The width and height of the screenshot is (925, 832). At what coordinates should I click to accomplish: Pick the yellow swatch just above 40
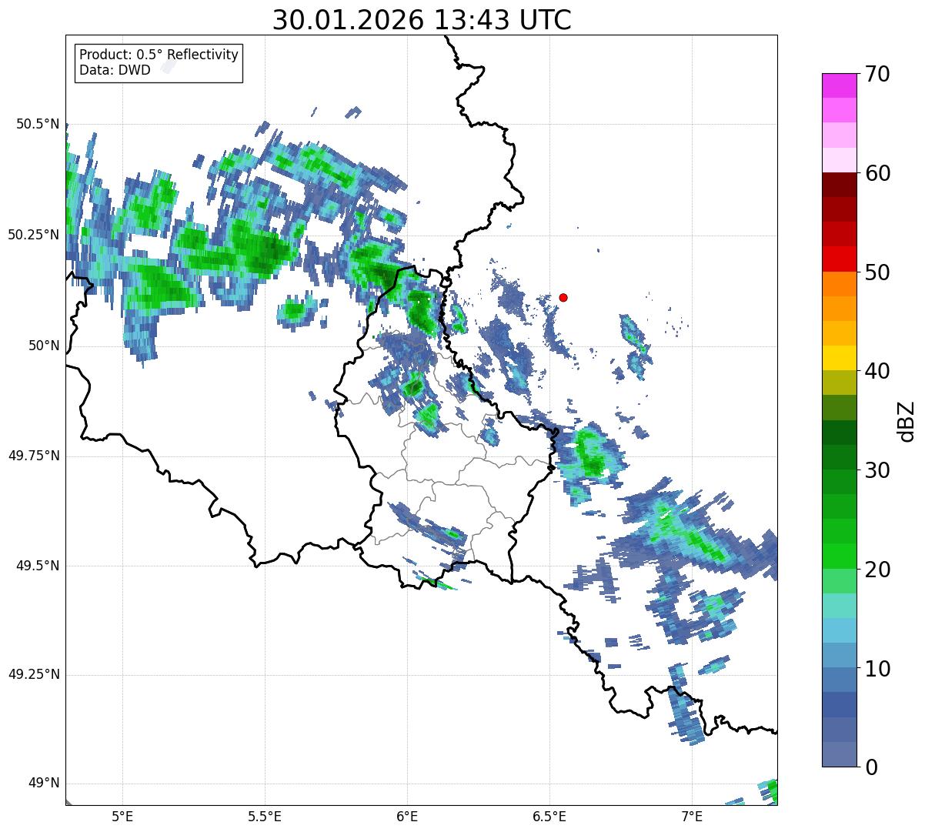click(x=839, y=358)
